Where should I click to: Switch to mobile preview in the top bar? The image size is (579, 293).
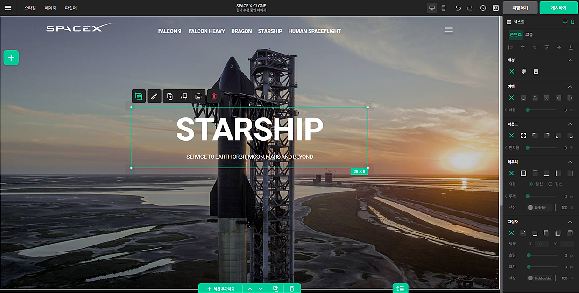click(x=443, y=8)
